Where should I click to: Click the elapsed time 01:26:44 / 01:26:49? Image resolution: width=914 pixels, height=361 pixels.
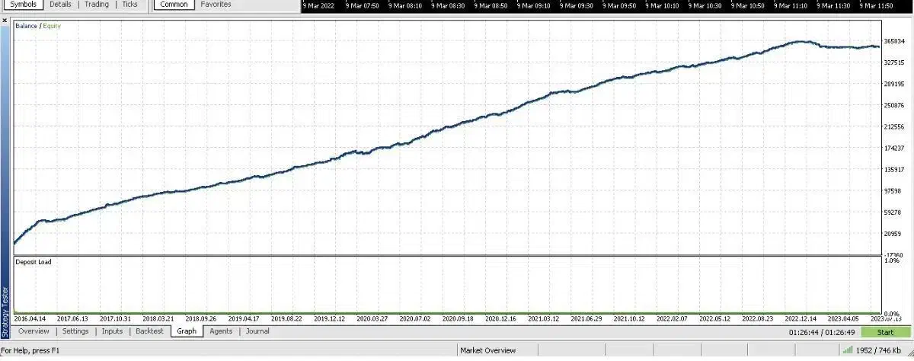click(822, 332)
